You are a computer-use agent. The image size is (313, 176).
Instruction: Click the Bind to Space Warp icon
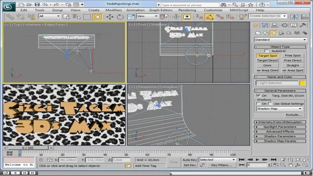(31, 17)
